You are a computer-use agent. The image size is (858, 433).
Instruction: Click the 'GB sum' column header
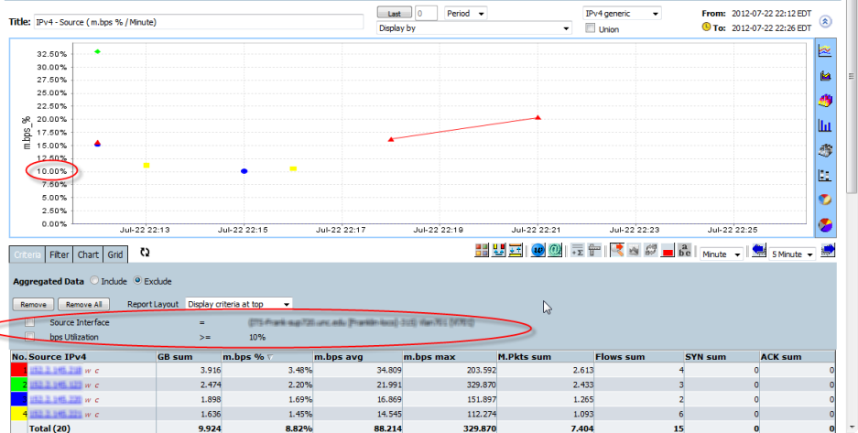(189, 356)
